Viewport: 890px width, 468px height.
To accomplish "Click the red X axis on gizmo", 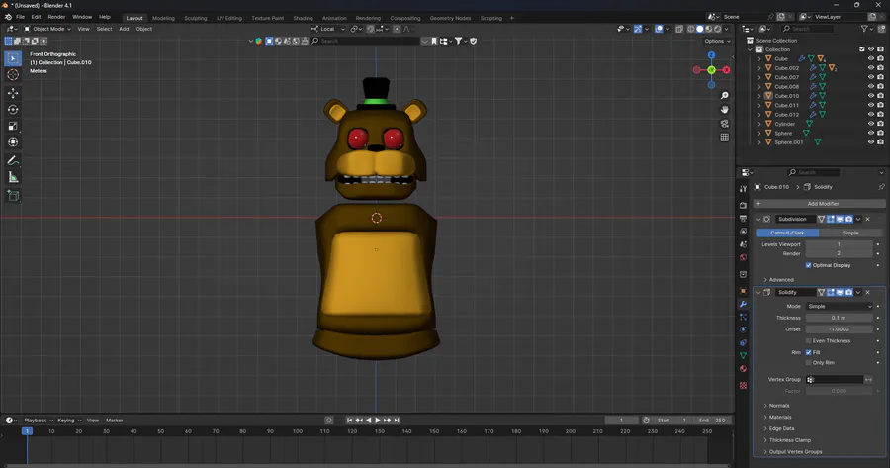I will [726, 70].
